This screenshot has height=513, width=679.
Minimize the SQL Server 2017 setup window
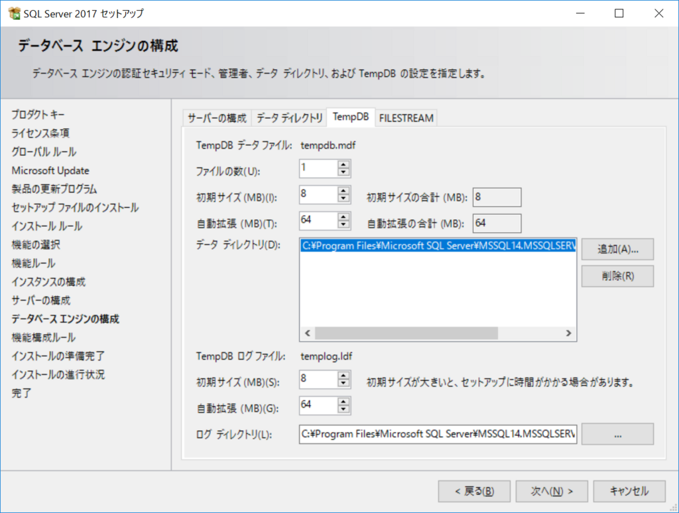coord(580,13)
